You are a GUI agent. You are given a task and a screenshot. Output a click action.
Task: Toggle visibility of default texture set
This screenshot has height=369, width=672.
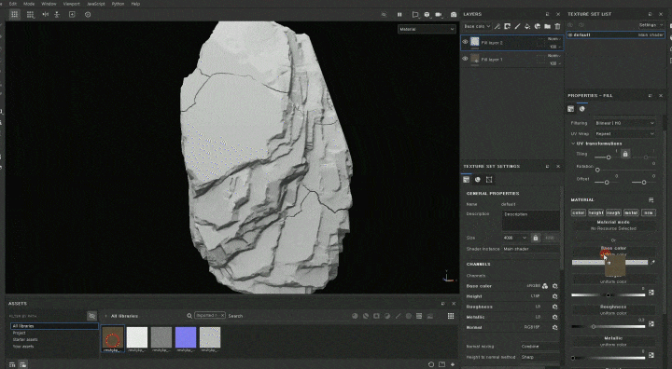pos(570,35)
